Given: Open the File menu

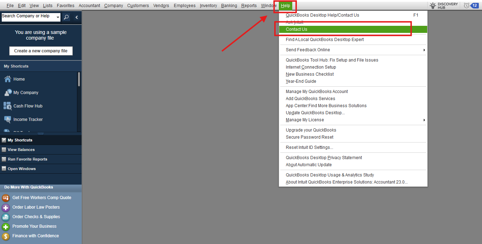Looking at the screenshot, I should click(x=10, y=6).
